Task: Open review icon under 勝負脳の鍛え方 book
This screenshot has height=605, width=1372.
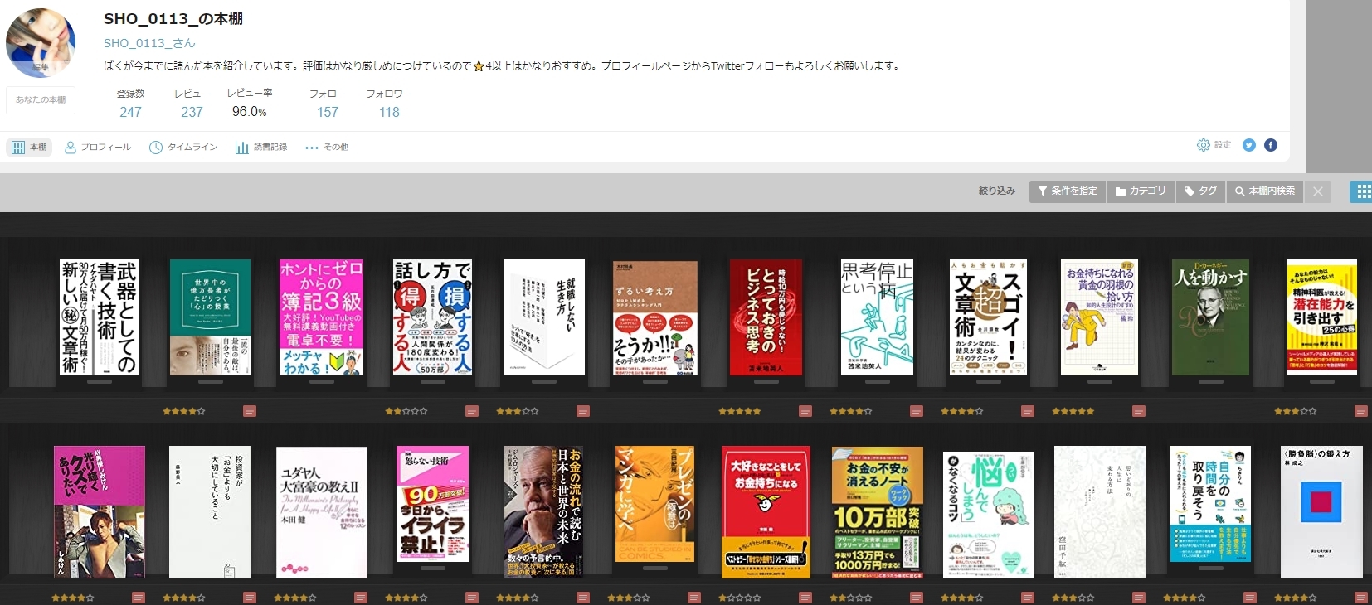Action: pyautogui.click(x=1361, y=598)
